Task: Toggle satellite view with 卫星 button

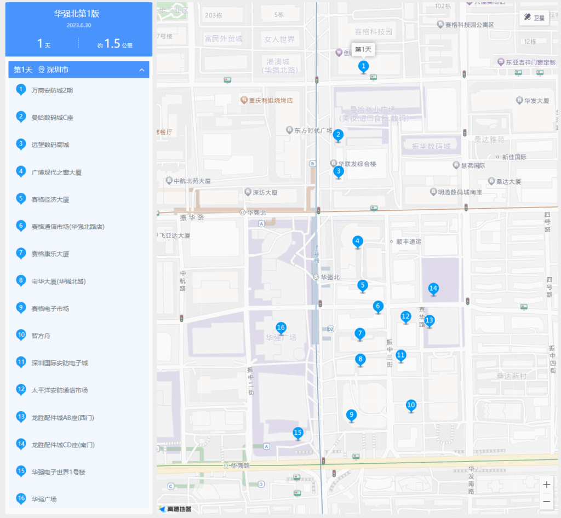Action: point(534,18)
